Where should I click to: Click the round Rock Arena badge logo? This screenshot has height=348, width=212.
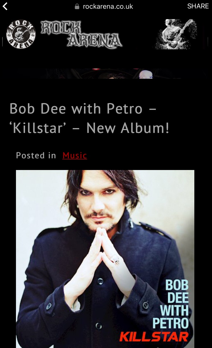coord(21,34)
